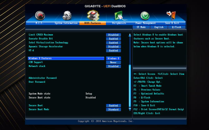Change Dynamic Storage Accelerator Disabled value

coord(114,47)
